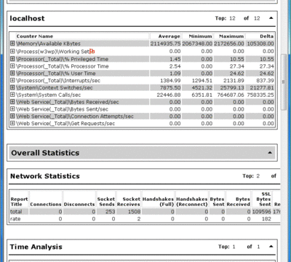This screenshot has width=291, height=262.
Task: Select the average value 22446.88
Action: pyautogui.click(x=169, y=95)
